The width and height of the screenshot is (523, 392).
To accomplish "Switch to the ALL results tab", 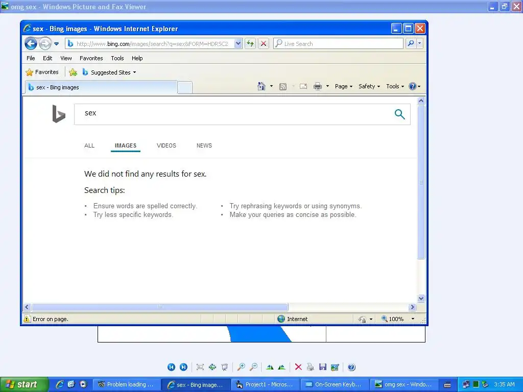I will pos(89,145).
